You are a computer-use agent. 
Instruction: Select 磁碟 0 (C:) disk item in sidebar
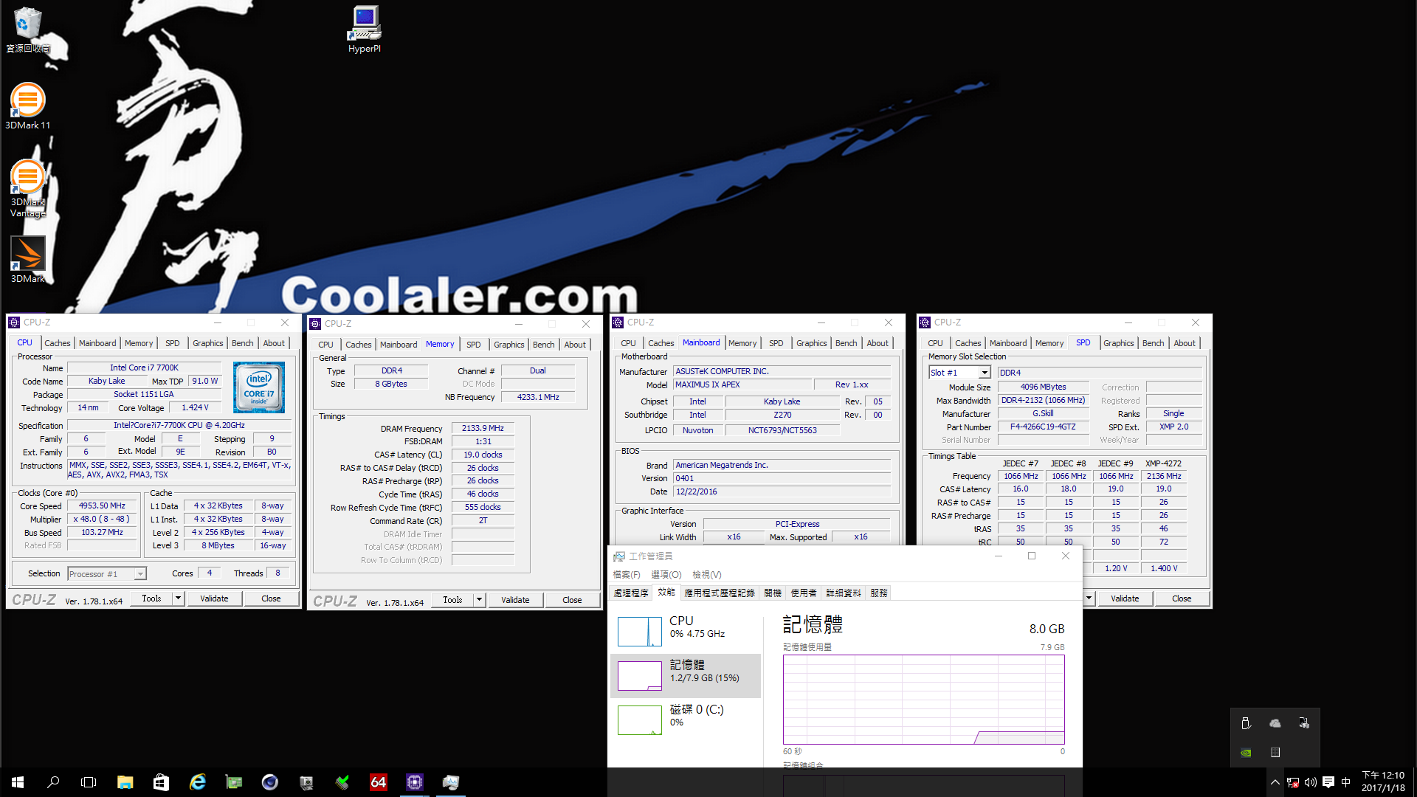(x=686, y=720)
